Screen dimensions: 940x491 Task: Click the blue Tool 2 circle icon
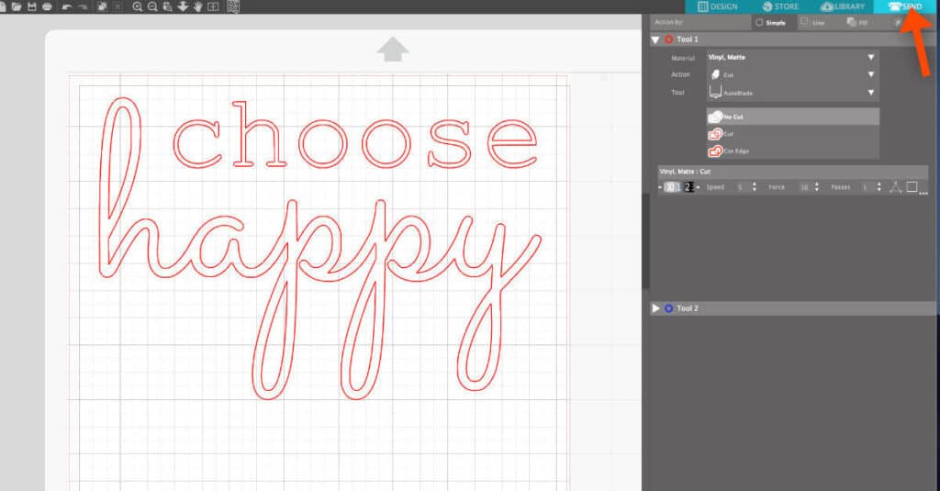click(669, 308)
